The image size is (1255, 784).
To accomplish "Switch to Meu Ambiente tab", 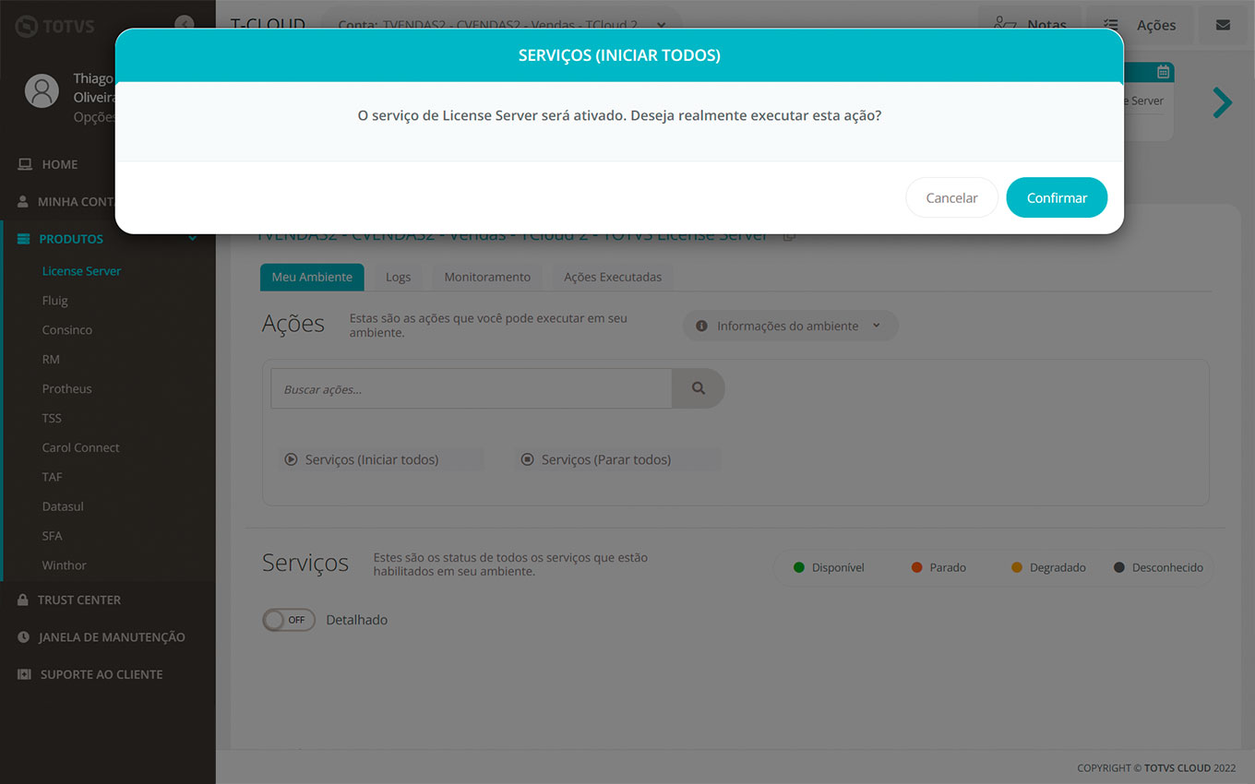I will pos(312,277).
